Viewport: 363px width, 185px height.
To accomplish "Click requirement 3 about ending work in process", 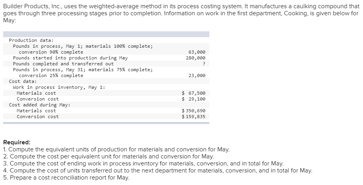I will (x=143, y=163).
